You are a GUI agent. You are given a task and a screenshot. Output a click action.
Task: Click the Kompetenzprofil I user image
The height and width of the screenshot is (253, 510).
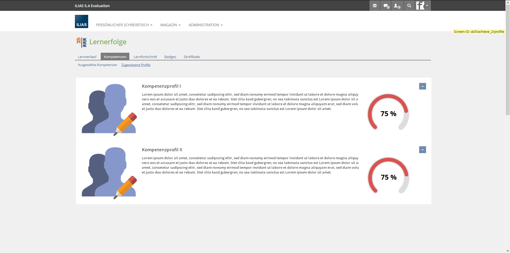(x=109, y=109)
